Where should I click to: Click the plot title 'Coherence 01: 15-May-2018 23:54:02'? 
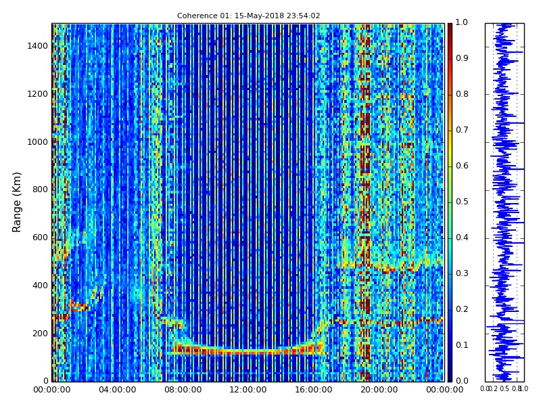[248, 16]
